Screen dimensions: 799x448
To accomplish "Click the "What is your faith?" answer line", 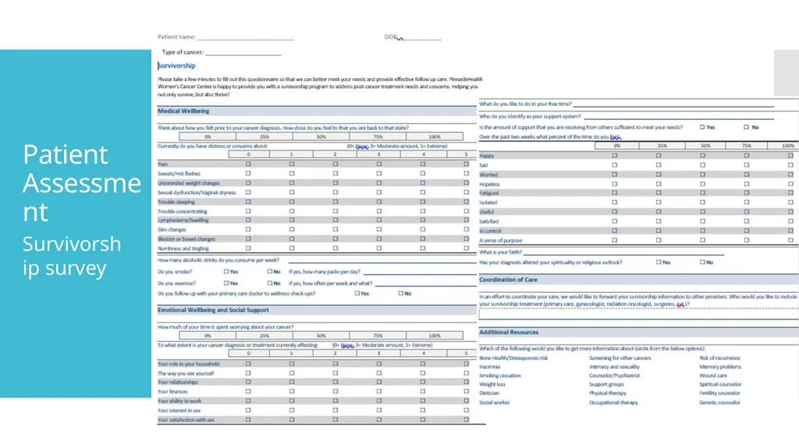I will point(623,252).
